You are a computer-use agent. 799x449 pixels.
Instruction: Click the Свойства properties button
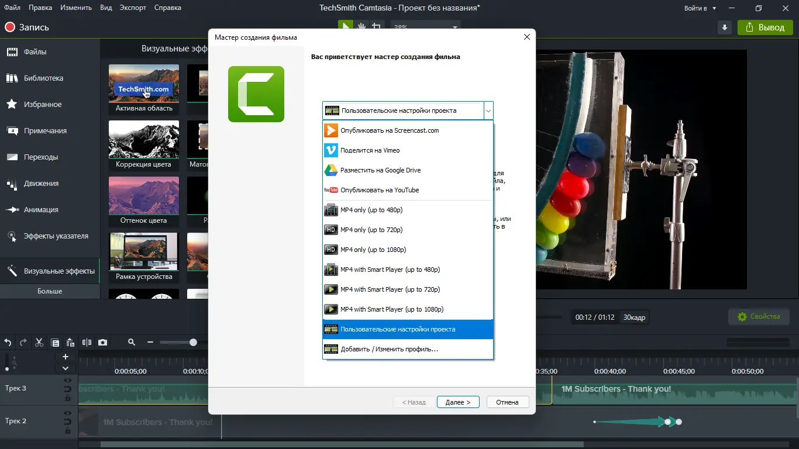[759, 317]
